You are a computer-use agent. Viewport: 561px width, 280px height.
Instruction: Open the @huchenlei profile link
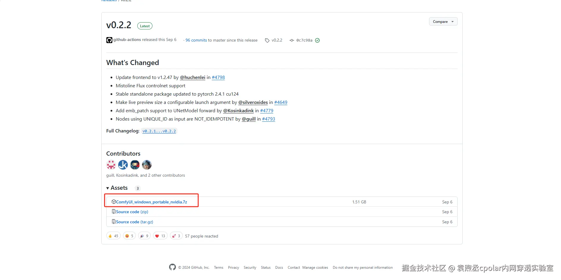pyautogui.click(x=193, y=77)
